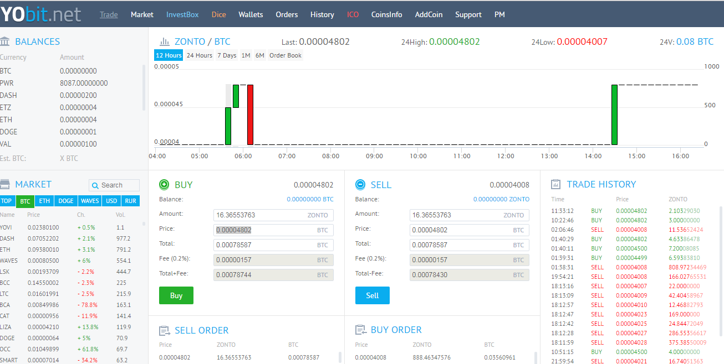Screen dimensions: 724x364
Task: Select the SMART row in market list
Action: [x=70, y=360]
